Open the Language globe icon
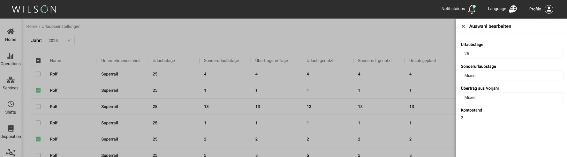The image size is (567, 157). tap(513, 9)
